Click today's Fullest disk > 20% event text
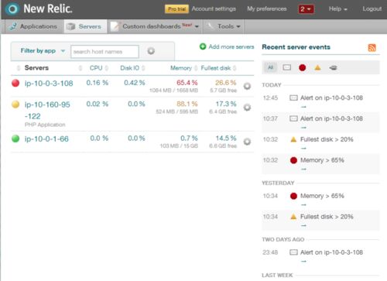387x281 pixels. tap(327, 139)
